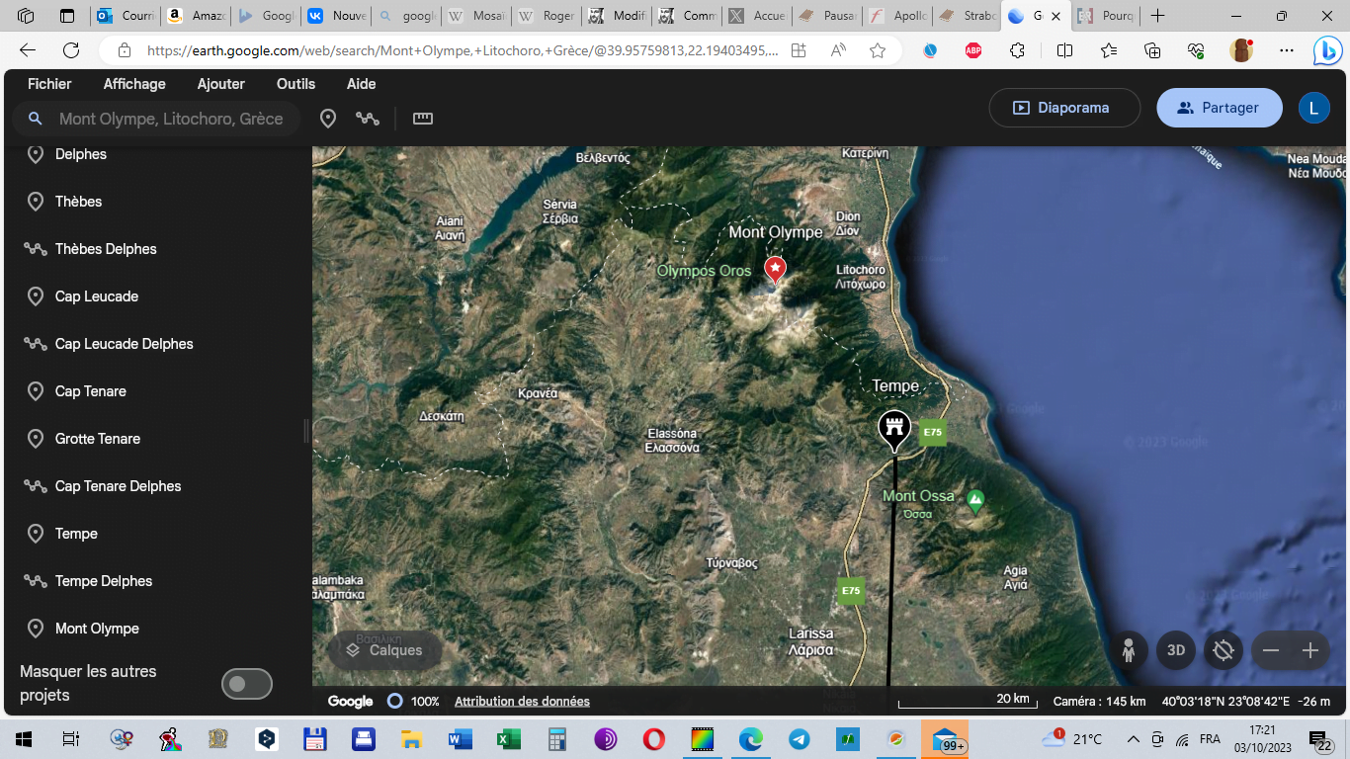Select the draw line or shape tool

[368, 119]
